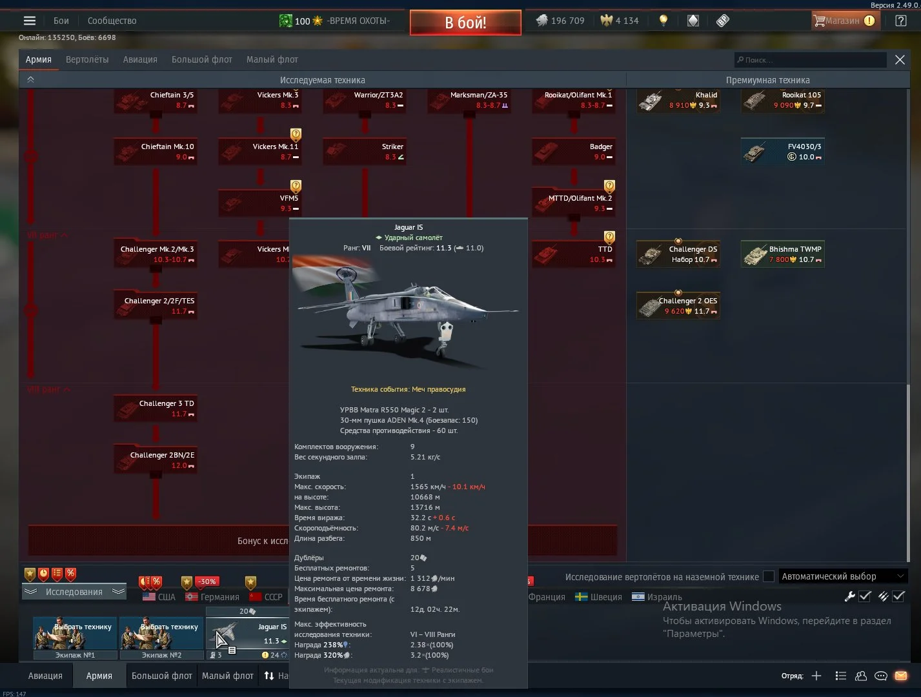
Task: Select the FV4030/3 premium tank
Action: click(782, 152)
